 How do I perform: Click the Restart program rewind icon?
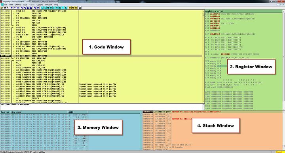(x=5, y=8)
